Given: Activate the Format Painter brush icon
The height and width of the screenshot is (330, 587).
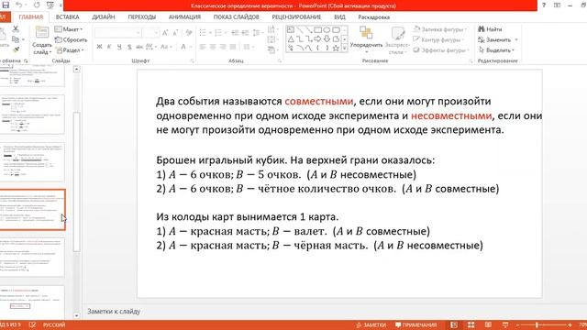Looking at the screenshot, I should (16, 49).
